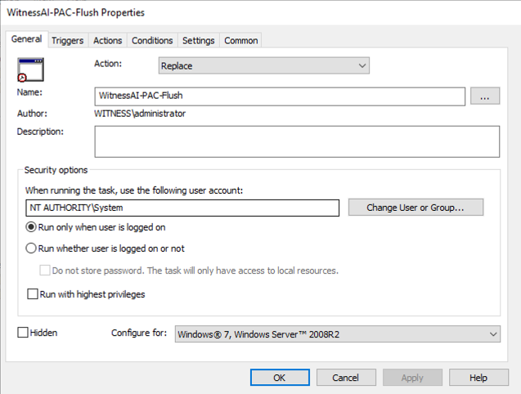Open the Actions tab
Viewport: 521px width, 394px height.
click(x=107, y=40)
